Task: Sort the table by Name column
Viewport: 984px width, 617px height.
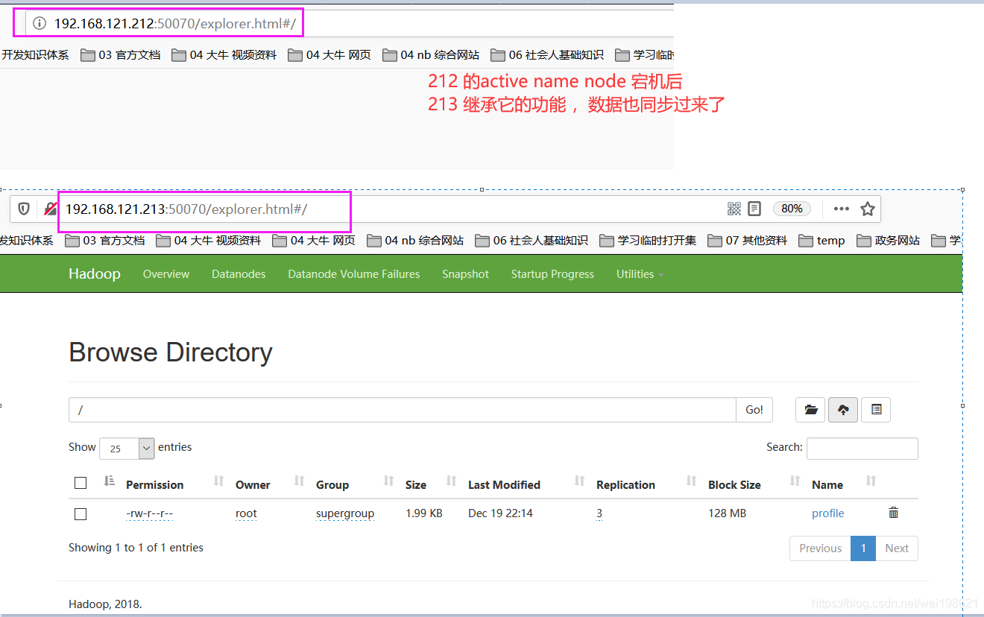Action: point(871,481)
